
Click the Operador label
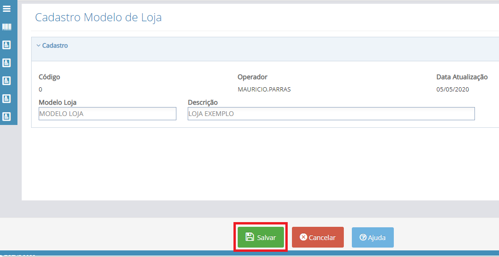tap(252, 77)
